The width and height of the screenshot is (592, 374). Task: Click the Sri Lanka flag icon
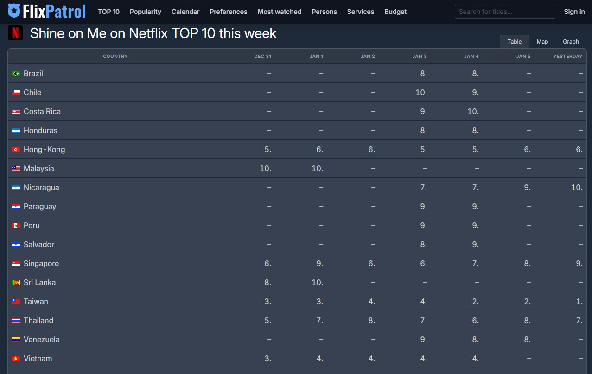(16, 283)
